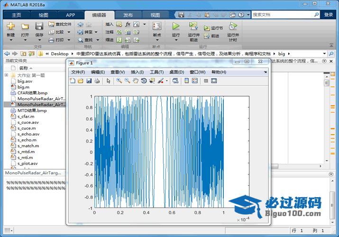Open the brush color dropdown arrow

tap(167, 81)
